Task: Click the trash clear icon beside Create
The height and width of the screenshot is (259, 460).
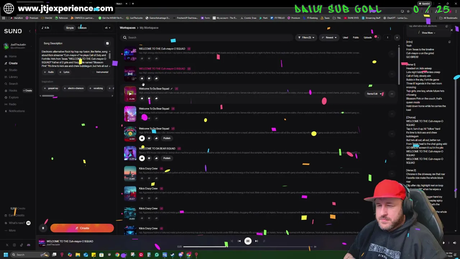Action: tap(43, 228)
